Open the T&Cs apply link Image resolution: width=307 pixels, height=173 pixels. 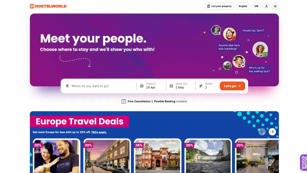[x=99, y=132]
